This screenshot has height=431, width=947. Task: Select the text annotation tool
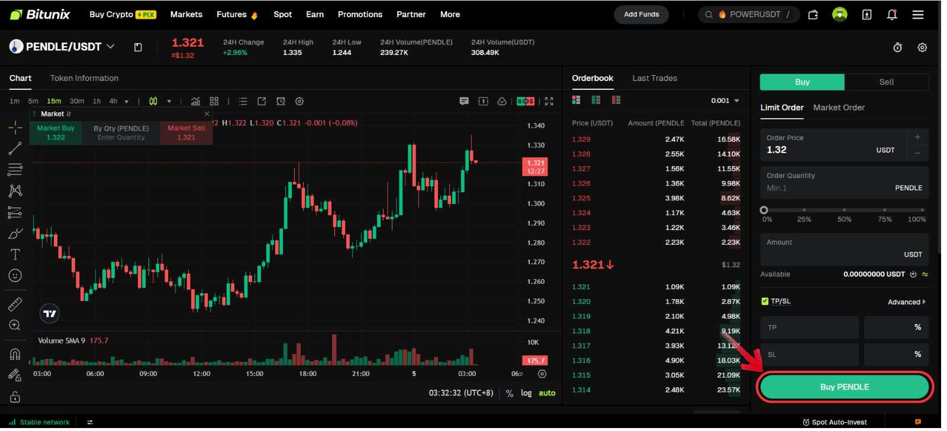(x=15, y=254)
